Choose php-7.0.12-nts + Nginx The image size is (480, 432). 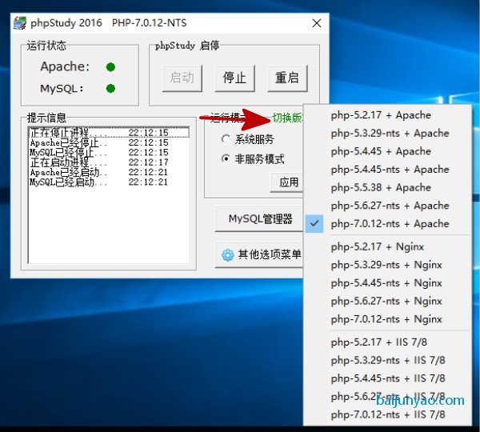pyautogui.click(x=387, y=319)
